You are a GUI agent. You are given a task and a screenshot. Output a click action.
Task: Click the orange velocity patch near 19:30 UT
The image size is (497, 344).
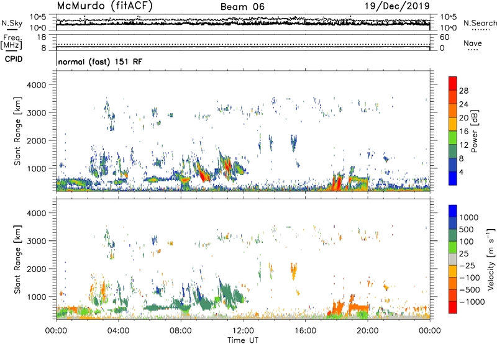(359, 307)
